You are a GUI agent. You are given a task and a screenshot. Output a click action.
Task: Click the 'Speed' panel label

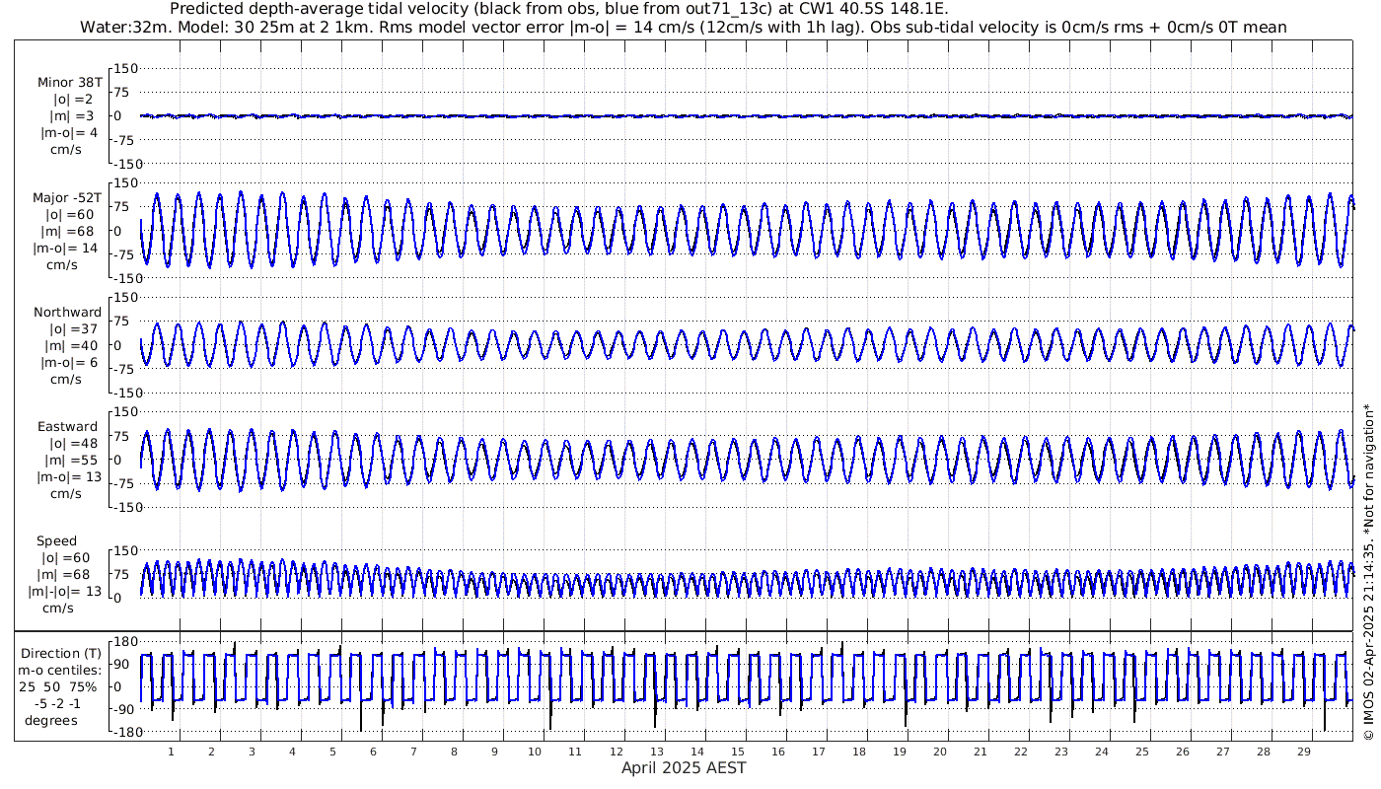click(56, 541)
